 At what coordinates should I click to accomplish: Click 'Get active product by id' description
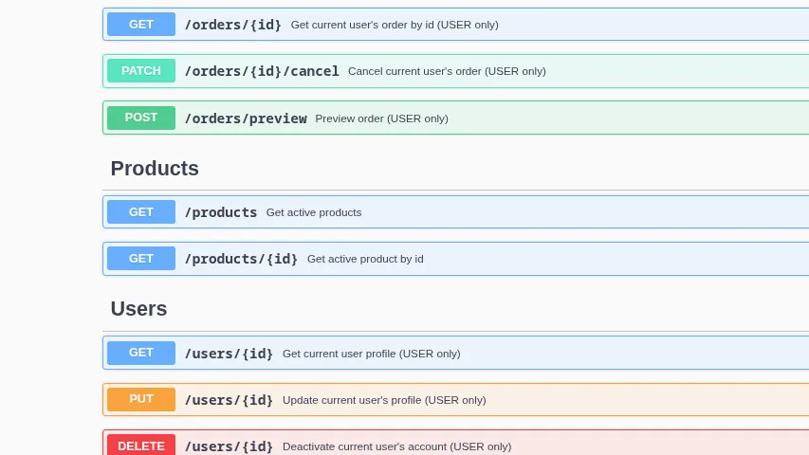tap(365, 259)
